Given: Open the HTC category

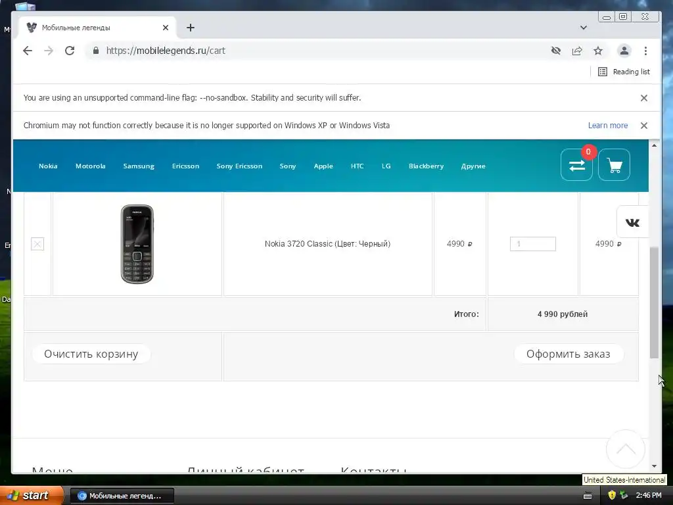Looking at the screenshot, I should click(x=357, y=166).
